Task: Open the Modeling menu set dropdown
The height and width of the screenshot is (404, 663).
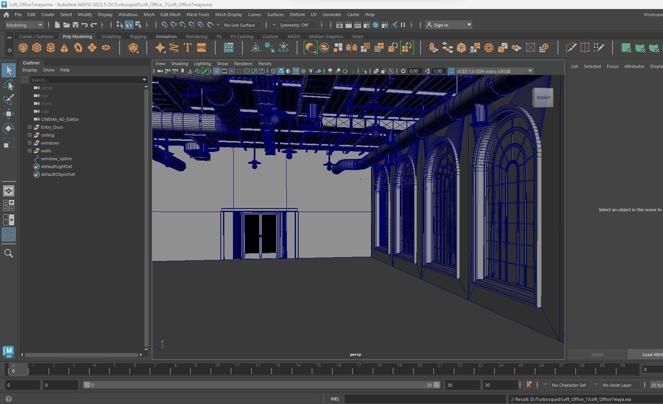Action: point(24,25)
